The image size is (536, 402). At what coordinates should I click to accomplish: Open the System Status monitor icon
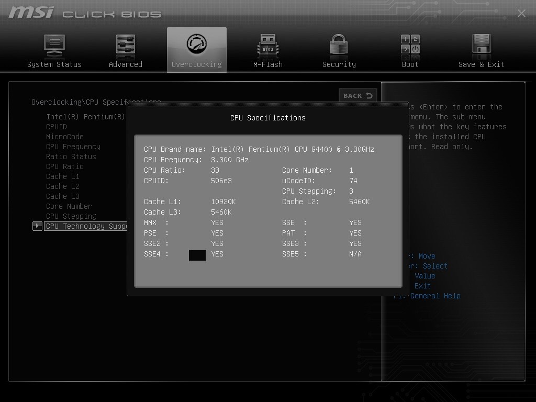54,46
